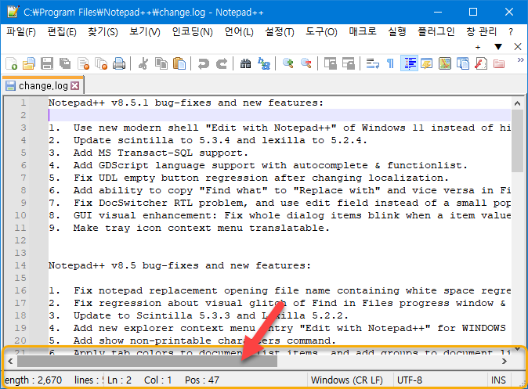The width and height of the screenshot is (528, 389).
Task: Open the 보기(V) menu
Action: click(x=145, y=32)
